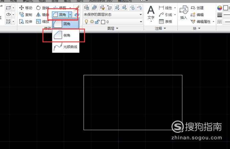This screenshot has height=149, width=230.
Task: Click the left edge of drawn rectangle
Action: 84,102
